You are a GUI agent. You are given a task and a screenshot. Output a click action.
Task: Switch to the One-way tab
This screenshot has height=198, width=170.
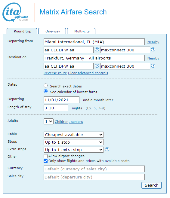[x=52, y=31]
